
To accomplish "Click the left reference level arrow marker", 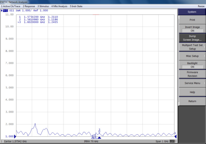I will 15,136.
